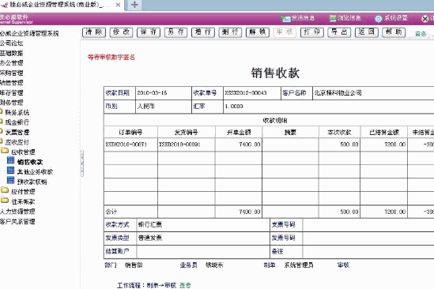
Task: Click the 应付管理 folder icon
Action: tap(5, 191)
